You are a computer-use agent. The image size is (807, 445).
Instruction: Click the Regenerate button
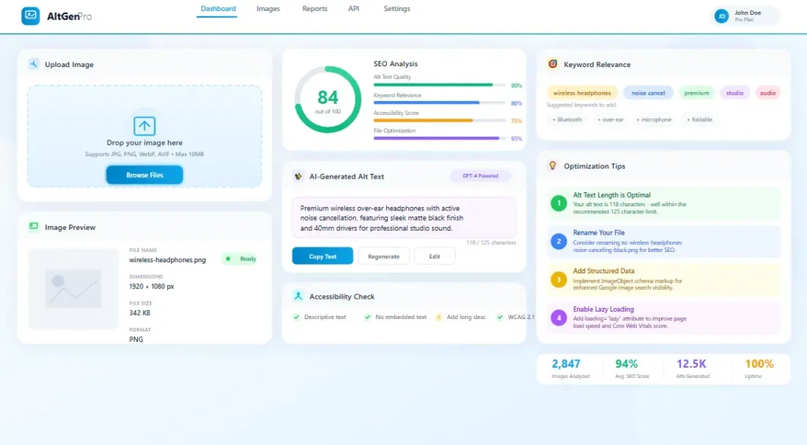(x=384, y=256)
